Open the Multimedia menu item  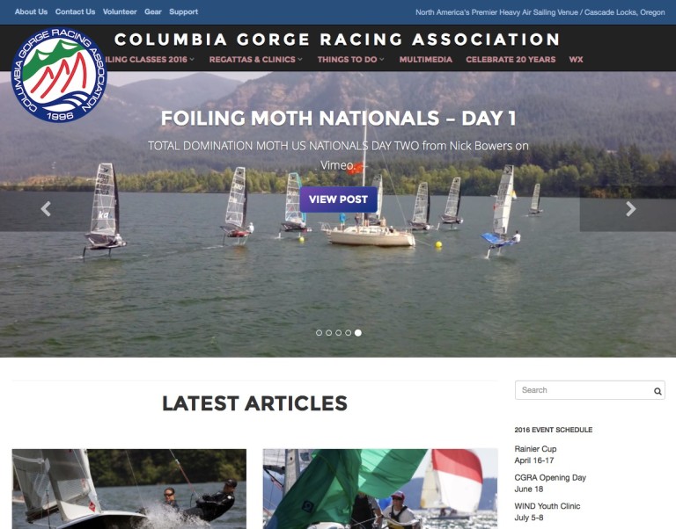pos(425,60)
